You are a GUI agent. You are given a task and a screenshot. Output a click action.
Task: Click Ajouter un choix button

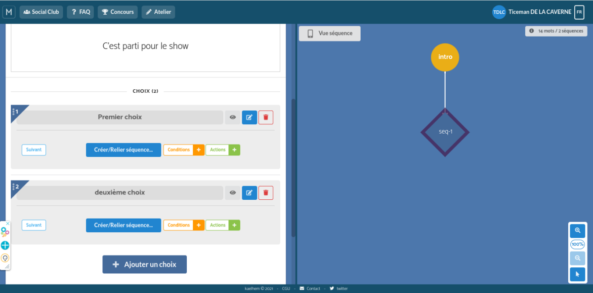144,264
